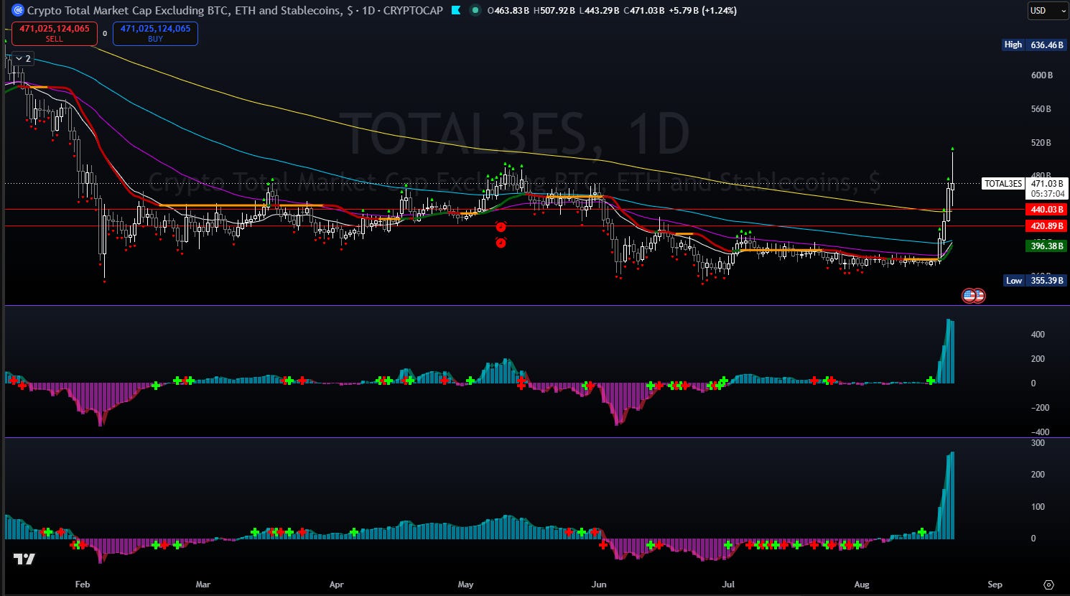Click the upper red alarm clock alert icon
Screen dimensions: 1070x596
click(501, 227)
